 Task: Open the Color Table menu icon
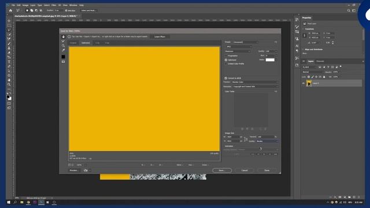point(276,91)
